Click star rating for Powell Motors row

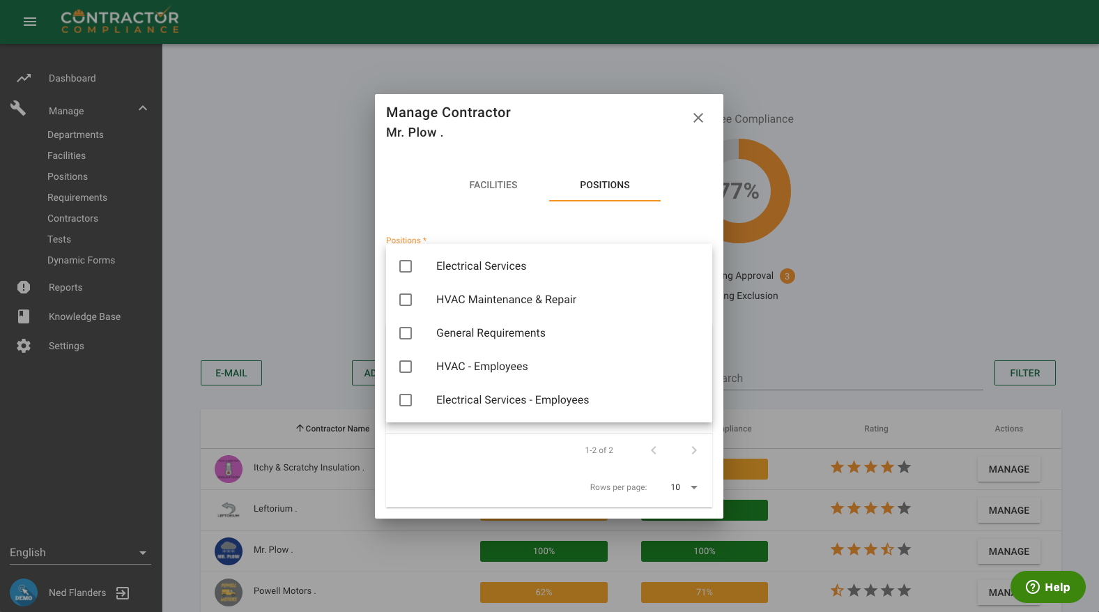pos(870,590)
